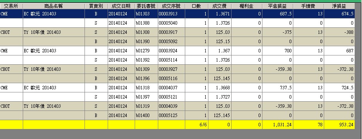Sort by 口數 column header
Viewport: 362px width, 139px height.
[x=196, y=6]
